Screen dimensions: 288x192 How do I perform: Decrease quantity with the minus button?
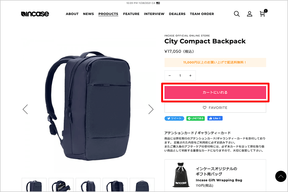170,76
